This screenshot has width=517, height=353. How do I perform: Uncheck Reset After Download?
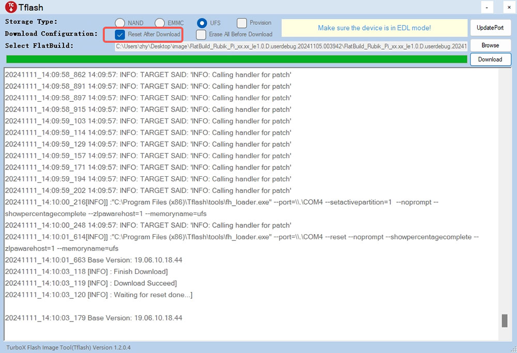point(120,34)
